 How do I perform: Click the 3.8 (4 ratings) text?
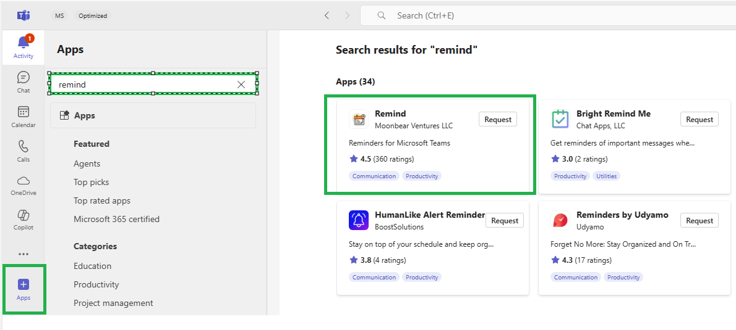383,260
